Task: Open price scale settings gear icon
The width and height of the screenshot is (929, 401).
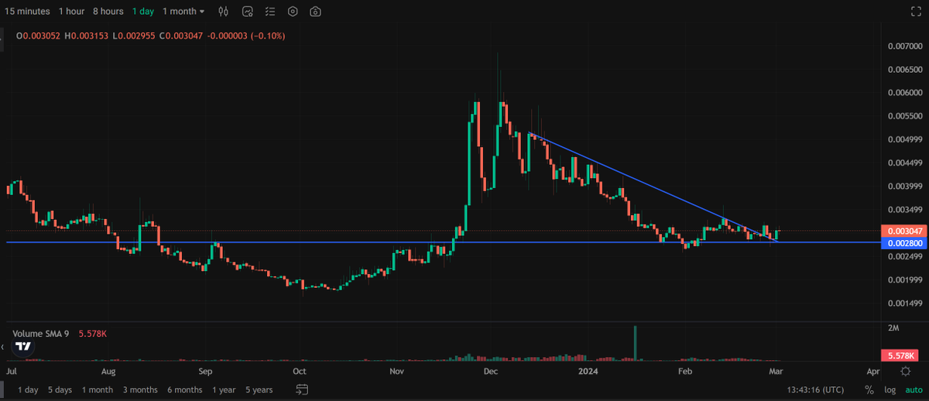Action: pos(905,372)
